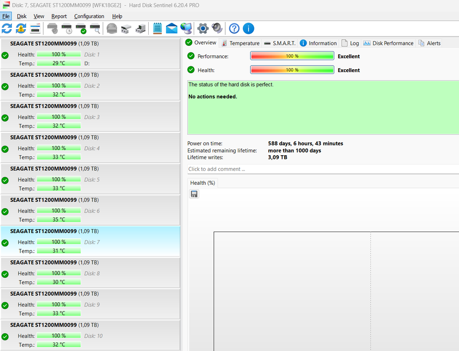This screenshot has width=459, height=351.
Task: Click the gray disk with stethoscope toolbar icon
Action: click(53, 29)
